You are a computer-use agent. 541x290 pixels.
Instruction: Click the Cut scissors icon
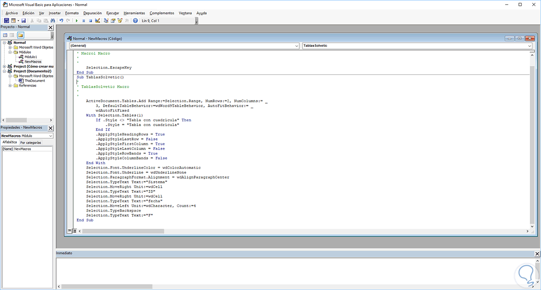coord(32,21)
